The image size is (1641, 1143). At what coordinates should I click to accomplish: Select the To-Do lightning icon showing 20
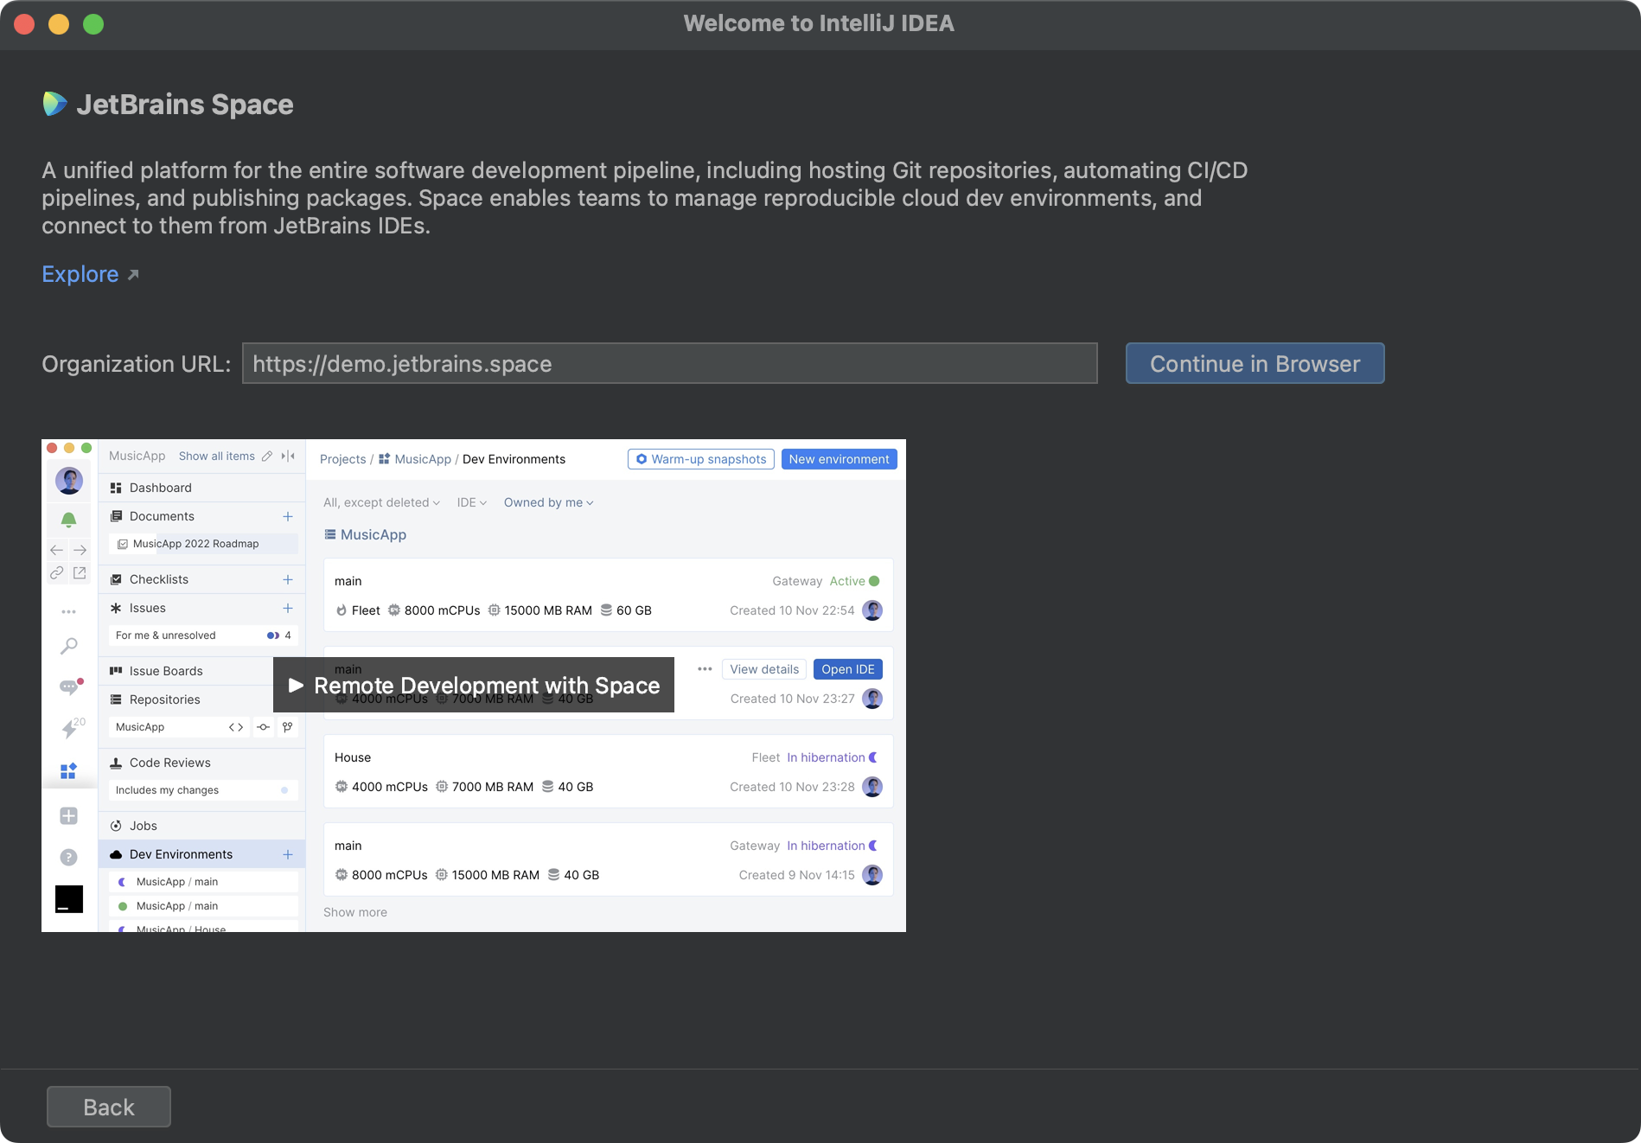[69, 726]
